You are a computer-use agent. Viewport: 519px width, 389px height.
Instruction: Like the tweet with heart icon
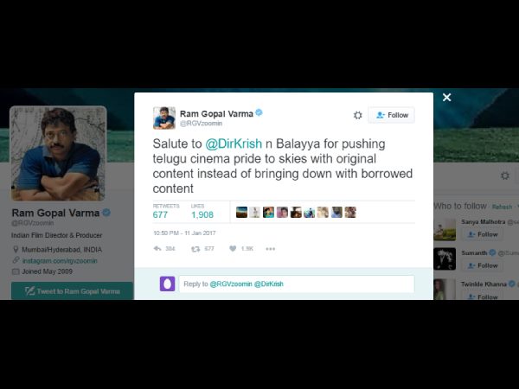[x=233, y=248]
